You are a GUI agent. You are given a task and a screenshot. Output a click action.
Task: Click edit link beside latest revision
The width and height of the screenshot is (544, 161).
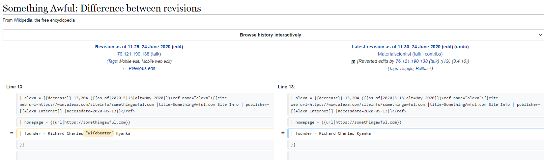click(x=447, y=47)
